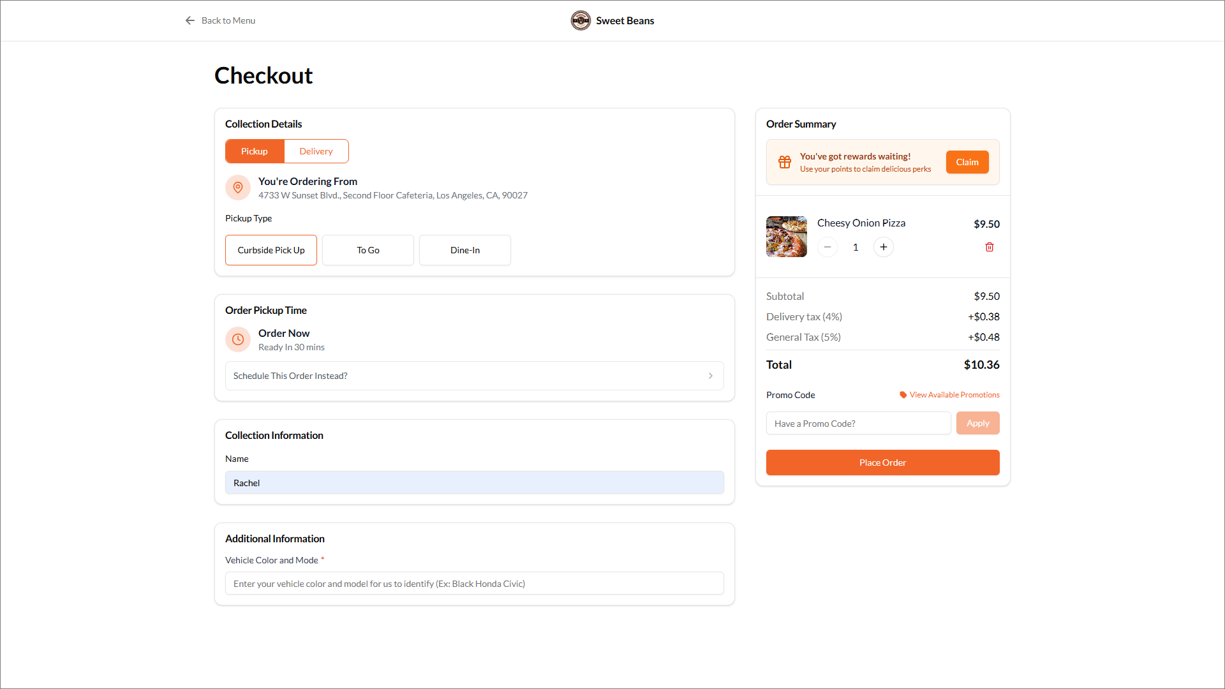
Task: Claim rewards with Claim button
Action: click(967, 162)
